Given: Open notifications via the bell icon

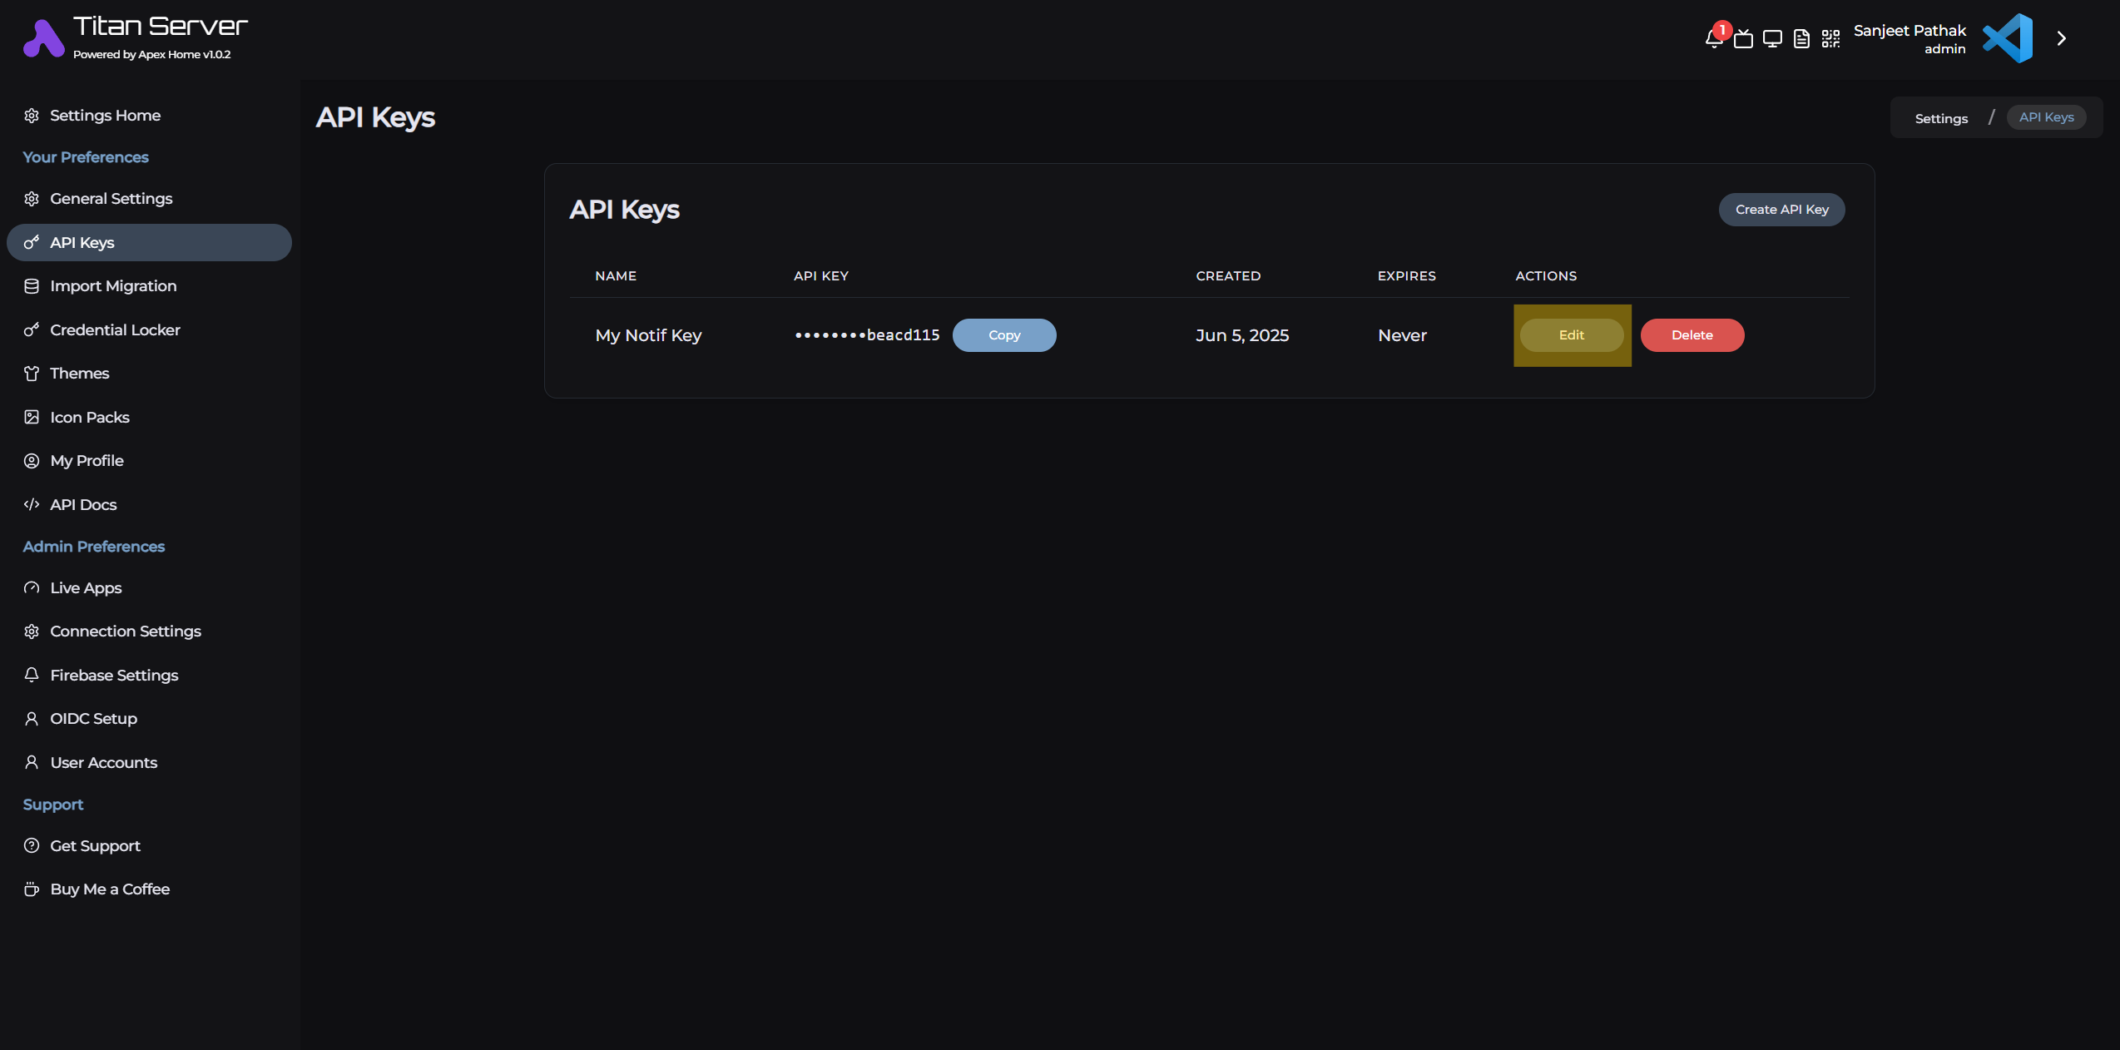Looking at the screenshot, I should 1713,38.
